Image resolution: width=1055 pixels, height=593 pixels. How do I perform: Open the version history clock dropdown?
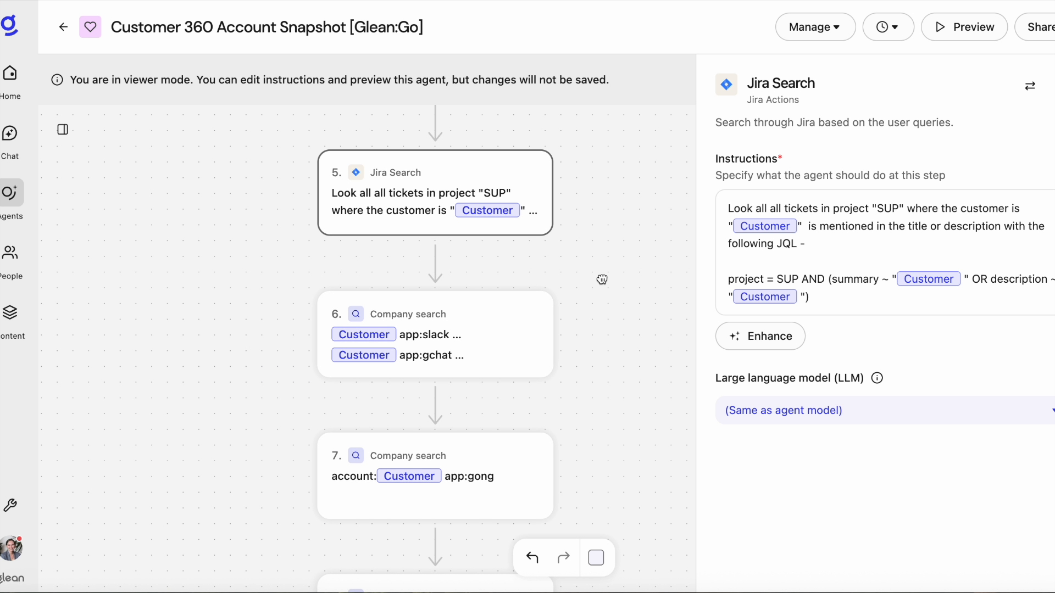(888, 26)
